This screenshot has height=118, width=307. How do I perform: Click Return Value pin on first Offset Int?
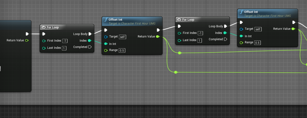tap(158, 37)
